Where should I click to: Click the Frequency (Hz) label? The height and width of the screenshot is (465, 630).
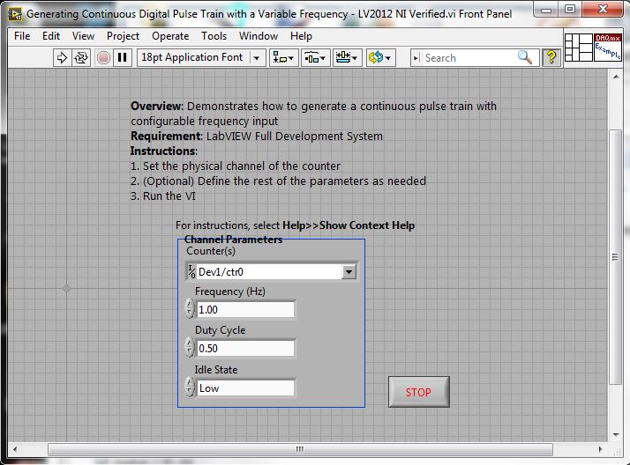tap(230, 292)
